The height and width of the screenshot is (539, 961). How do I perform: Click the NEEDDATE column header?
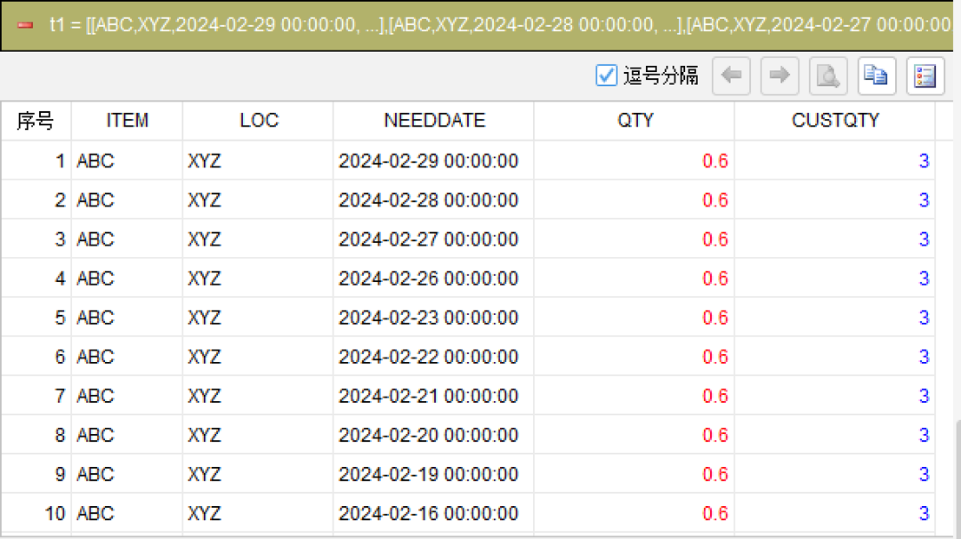pyautogui.click(x=434, y=121)
